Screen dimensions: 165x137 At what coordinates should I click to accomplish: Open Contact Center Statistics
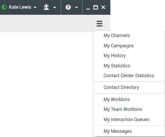[x=129, y=76]
